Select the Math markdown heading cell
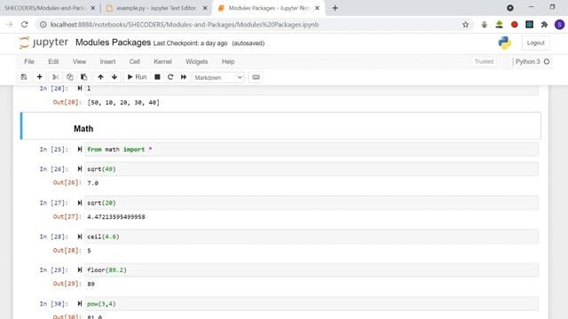 click(x=280, y=126)
